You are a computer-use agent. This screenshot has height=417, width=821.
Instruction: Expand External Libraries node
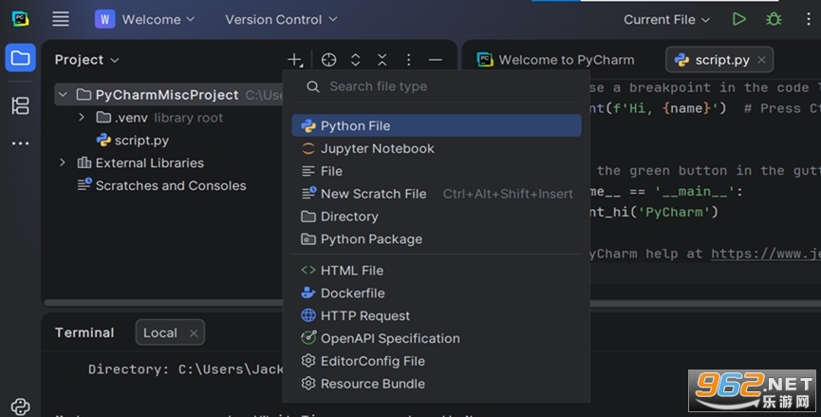[63, 162]
